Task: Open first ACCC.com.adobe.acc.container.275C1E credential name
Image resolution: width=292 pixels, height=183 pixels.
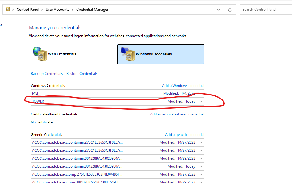Action: click(77, 142)
